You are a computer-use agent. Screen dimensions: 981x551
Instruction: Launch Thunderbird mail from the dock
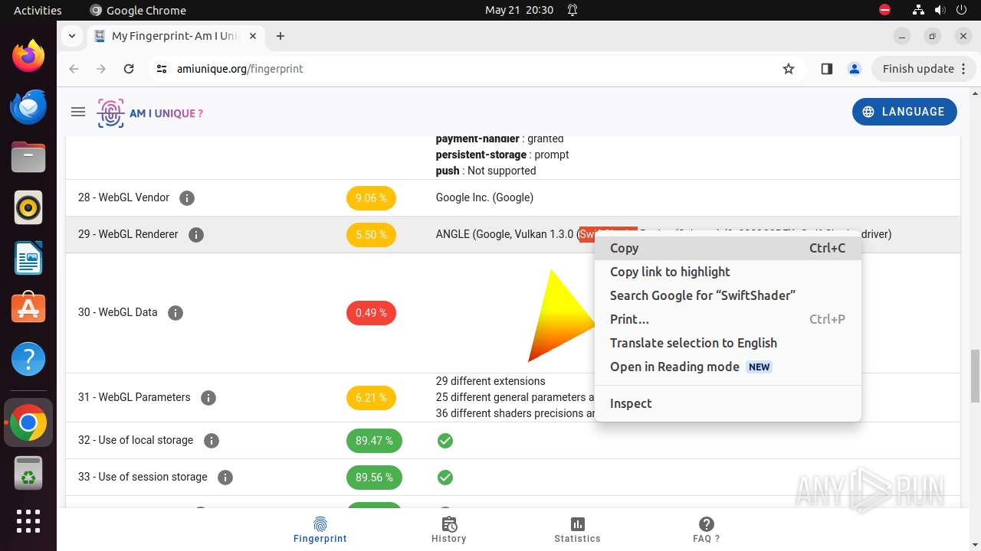[x=28, y=107]
